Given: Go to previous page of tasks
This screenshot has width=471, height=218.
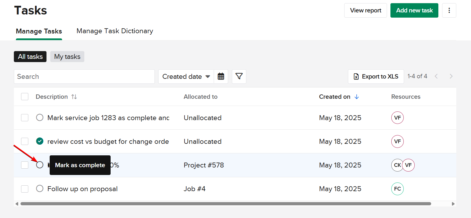Looking at the screenshot, I should pyautogui.click(x=436, y=76).
